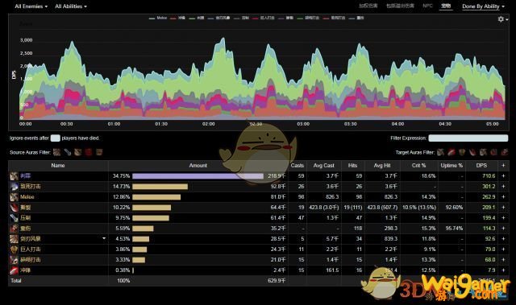Viewport: 516px width, 305px height.
Task: Click the 巨人打击 ability icon
Action: point(14,249)
